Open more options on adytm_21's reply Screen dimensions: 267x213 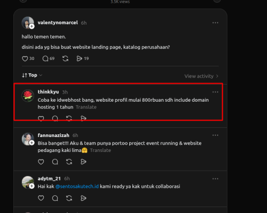click(x=215, y=179)
